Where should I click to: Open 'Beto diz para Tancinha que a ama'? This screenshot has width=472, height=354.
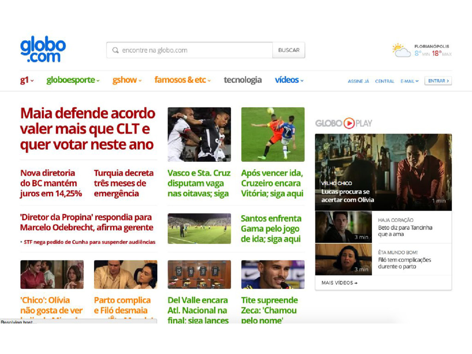point(405,231)
